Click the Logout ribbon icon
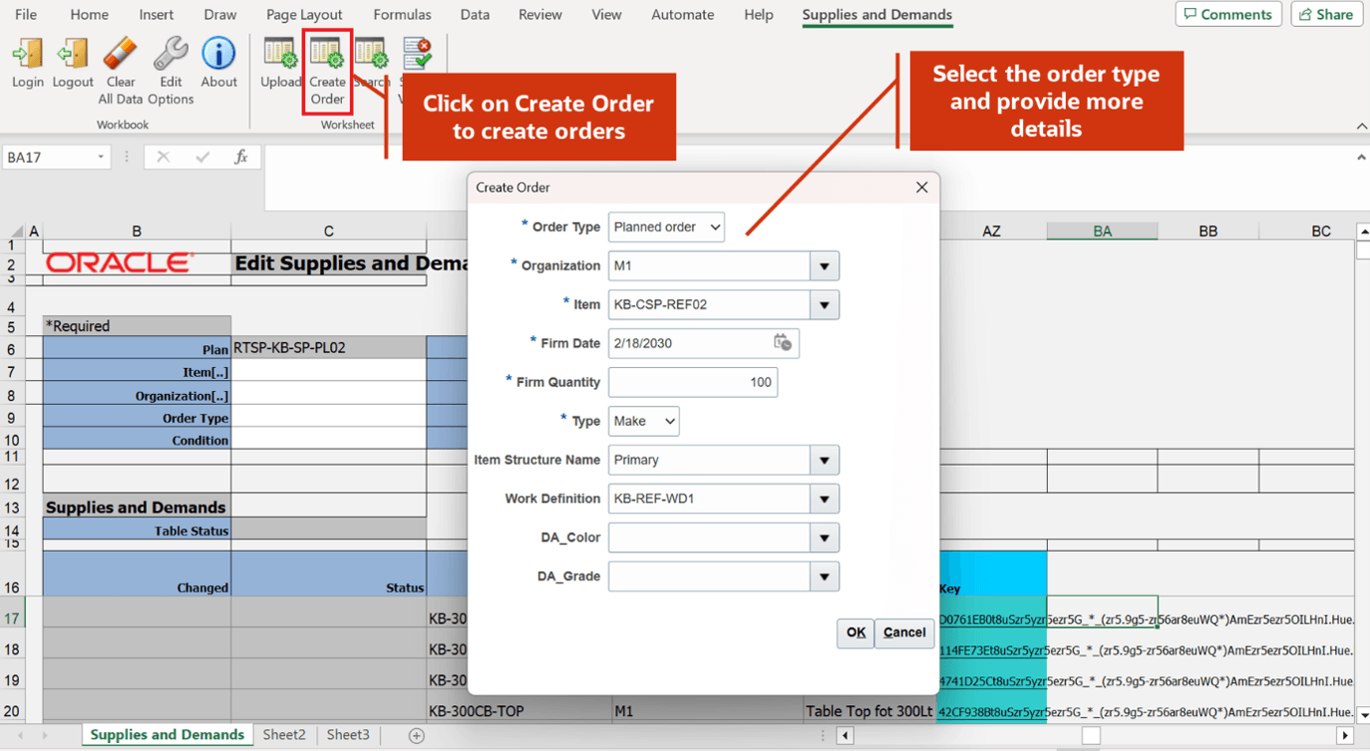This screenshot has width=1370, height=751. 73,55
